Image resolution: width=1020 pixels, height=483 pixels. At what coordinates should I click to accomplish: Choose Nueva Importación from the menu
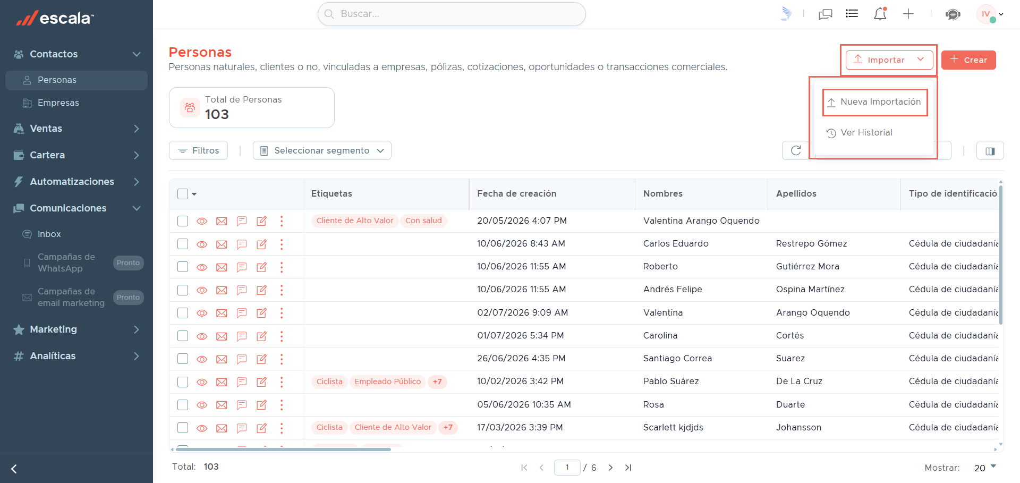point(874,102)
